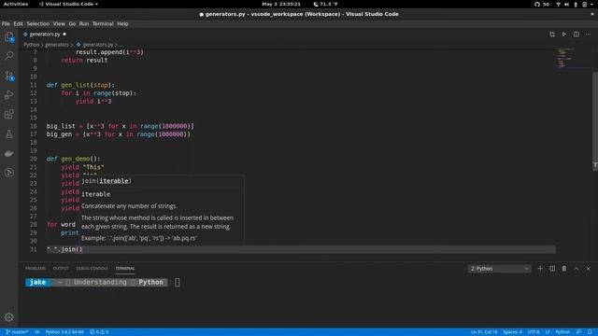Click the Python breadcrumb segment
The height and width of the screenshot is (336, 598).
pos(31,45)
